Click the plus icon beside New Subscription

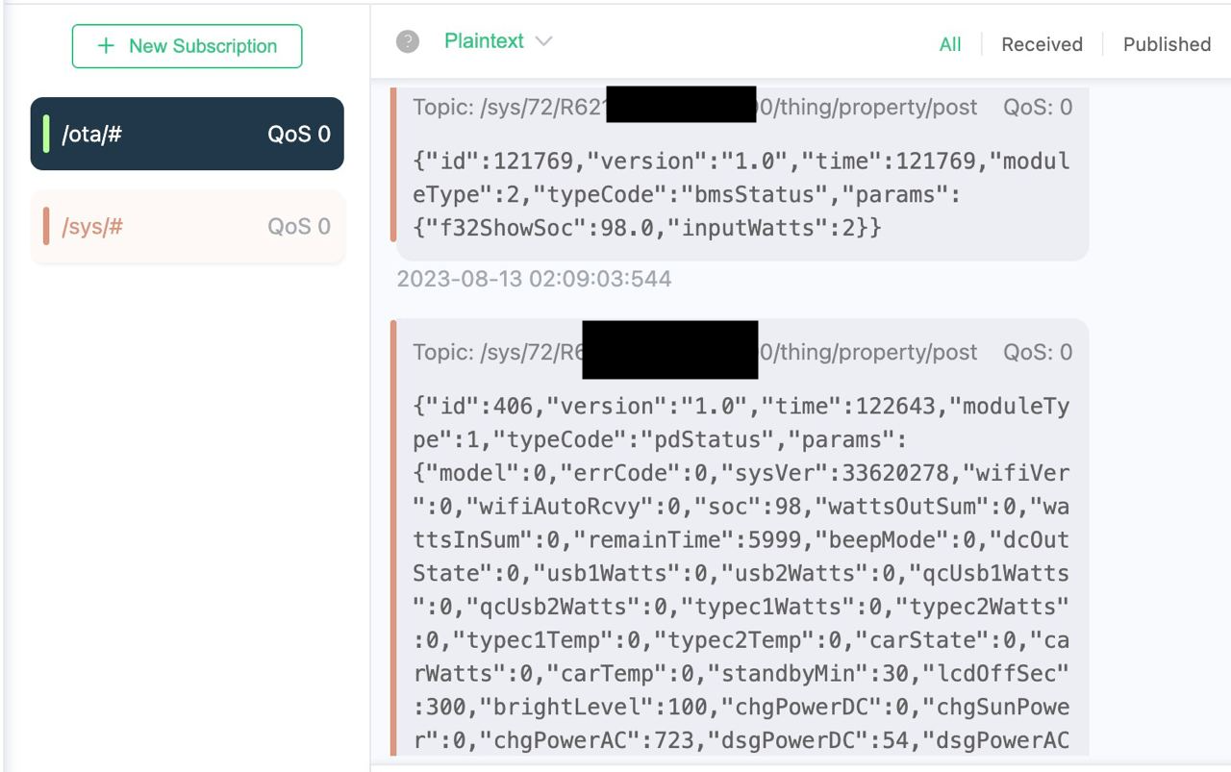point(107,46)
